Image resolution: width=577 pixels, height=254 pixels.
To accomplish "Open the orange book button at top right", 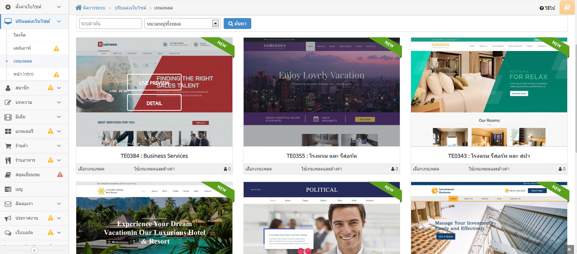I will tap(567, 7).
